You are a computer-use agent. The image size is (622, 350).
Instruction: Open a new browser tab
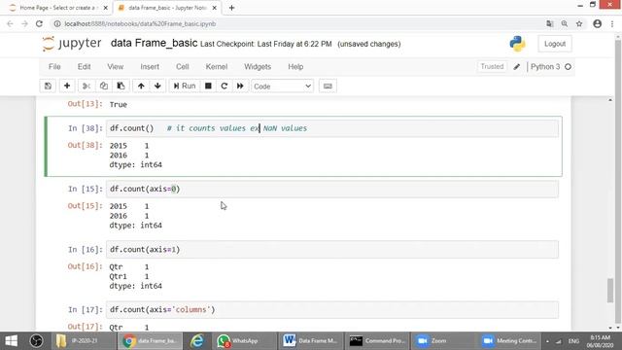231,8
